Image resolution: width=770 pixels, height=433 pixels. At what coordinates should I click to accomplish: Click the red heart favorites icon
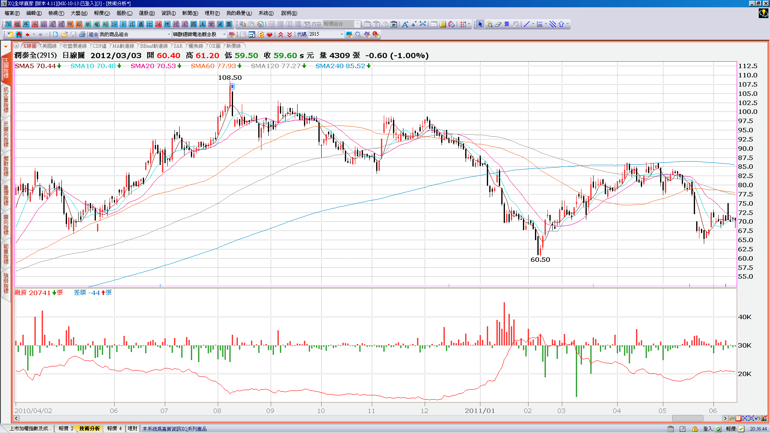click(269, 34)
